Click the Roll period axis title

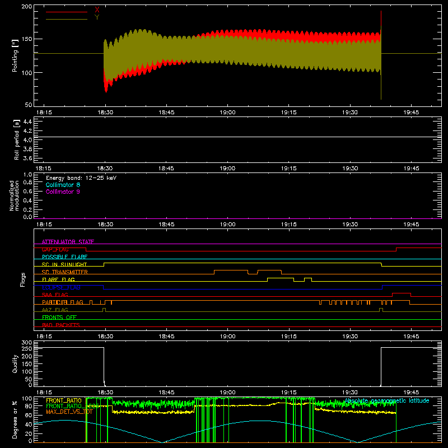(x=17, y=140)
